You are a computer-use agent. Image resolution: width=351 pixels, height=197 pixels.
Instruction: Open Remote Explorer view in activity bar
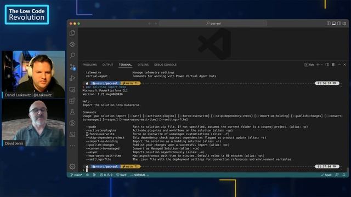coord(72,90)
